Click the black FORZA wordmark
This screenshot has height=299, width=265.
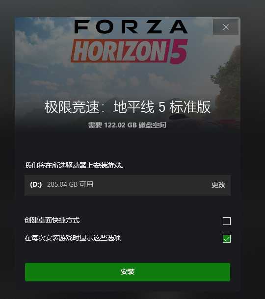click(131, 27)
